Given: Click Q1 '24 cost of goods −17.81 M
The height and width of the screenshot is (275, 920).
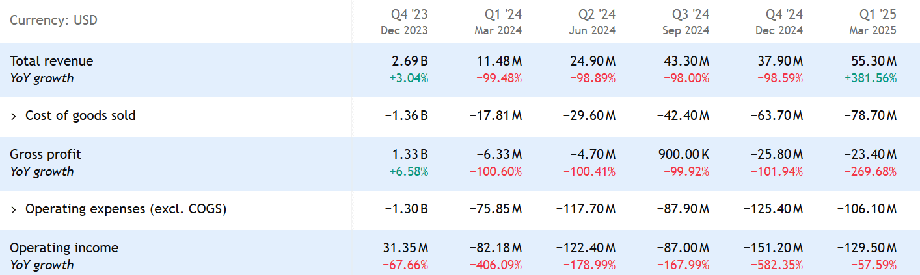Looking at the screenshot, I should pyautogui.click(x=496, y=116).
